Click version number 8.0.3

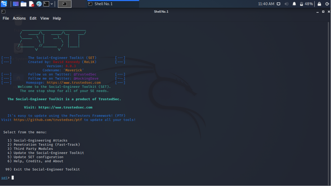[x=70, y=66]
